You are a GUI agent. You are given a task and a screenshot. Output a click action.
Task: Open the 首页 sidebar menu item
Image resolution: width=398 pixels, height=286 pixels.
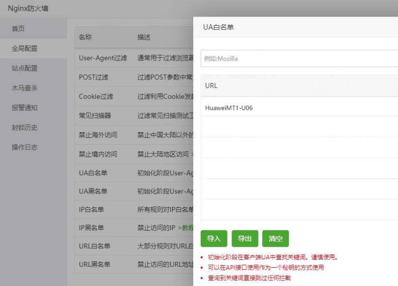coord(18,29)
